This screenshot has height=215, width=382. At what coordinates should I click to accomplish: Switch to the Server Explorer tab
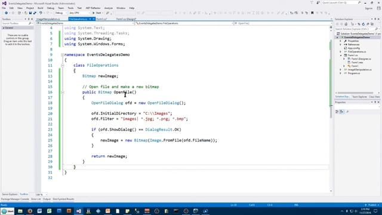10,194
